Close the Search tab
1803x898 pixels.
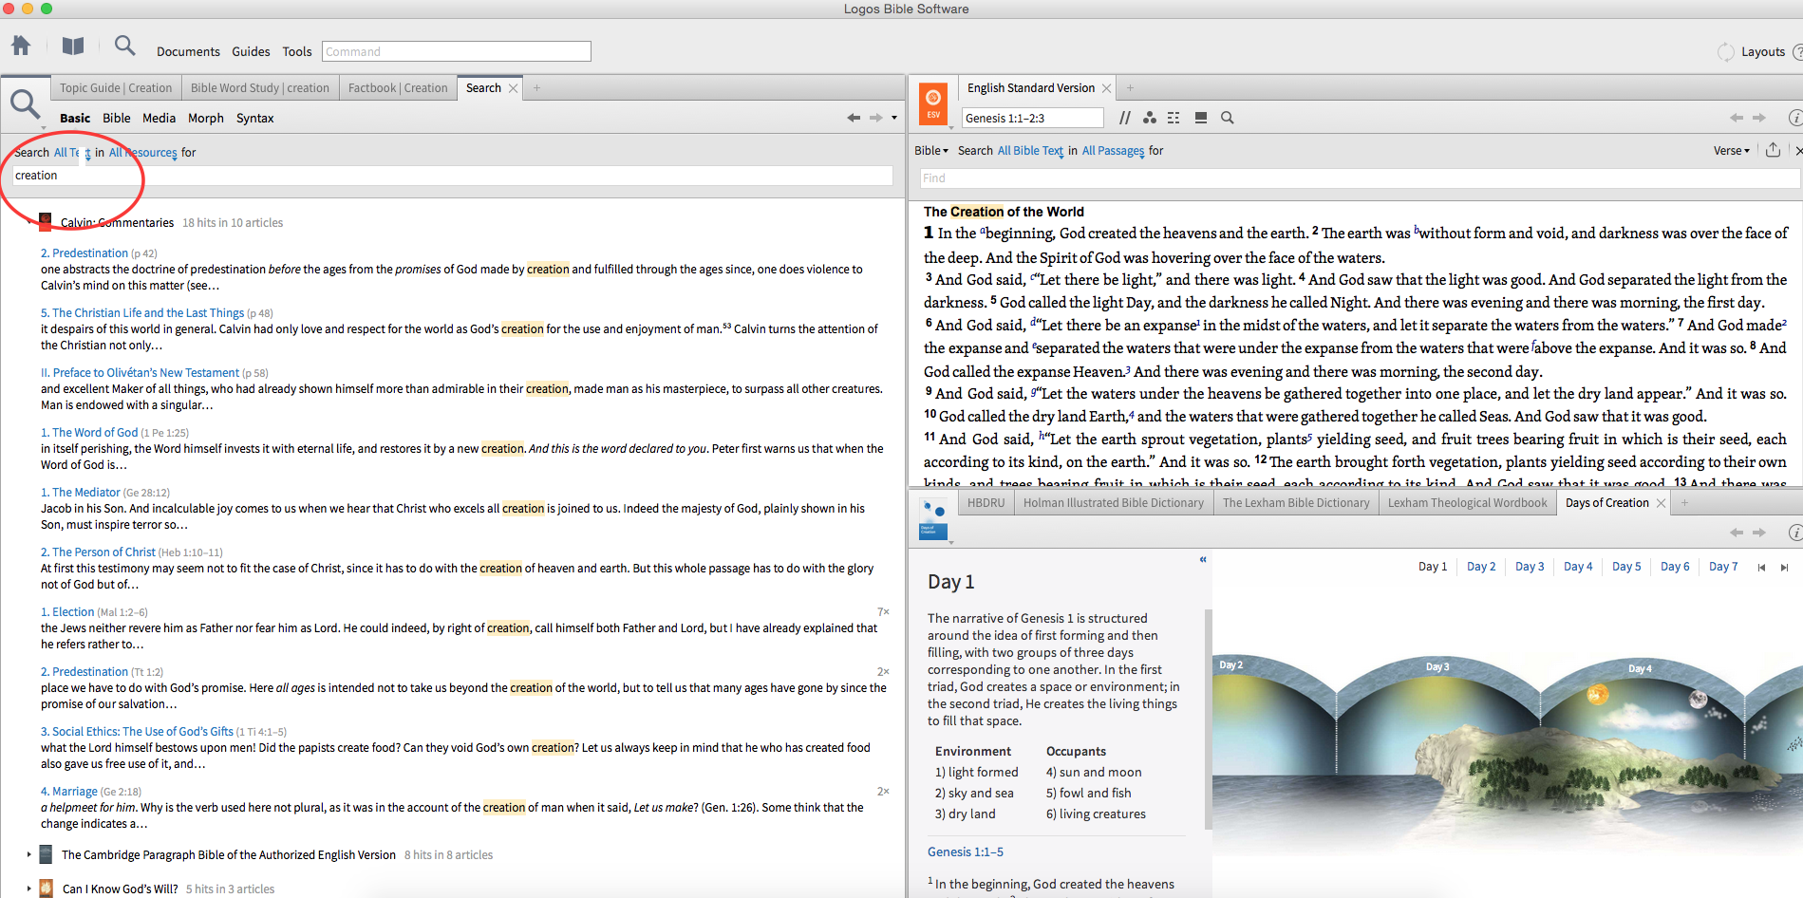(x=514, y=88)
